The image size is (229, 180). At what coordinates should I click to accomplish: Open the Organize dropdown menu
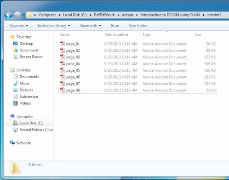[19, 26]
